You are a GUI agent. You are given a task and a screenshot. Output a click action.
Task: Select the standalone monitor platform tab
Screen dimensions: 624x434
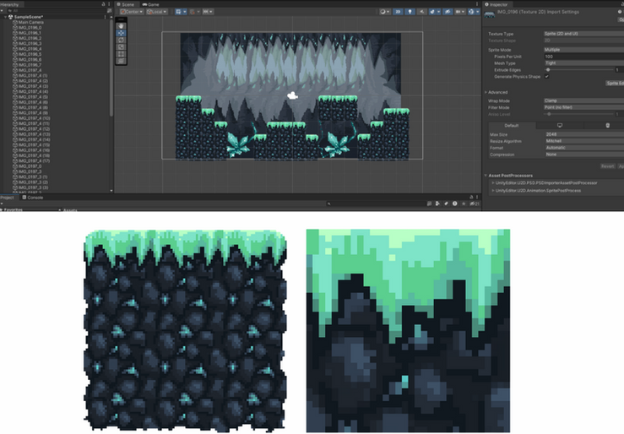tap(560, 125)
